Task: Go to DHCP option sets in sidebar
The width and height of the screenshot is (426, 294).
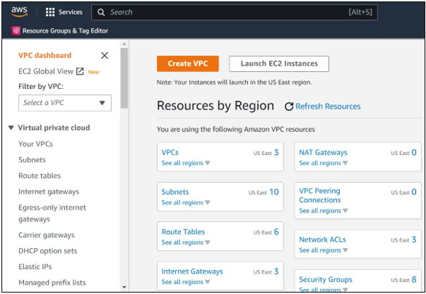Action: pos(48,251)
